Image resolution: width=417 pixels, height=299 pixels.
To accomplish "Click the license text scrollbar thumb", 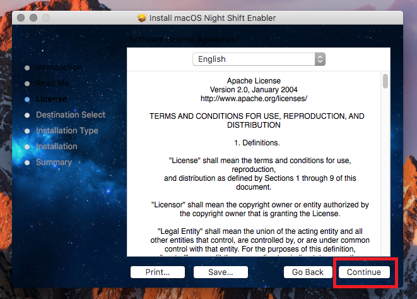I will tap(385, 81).
